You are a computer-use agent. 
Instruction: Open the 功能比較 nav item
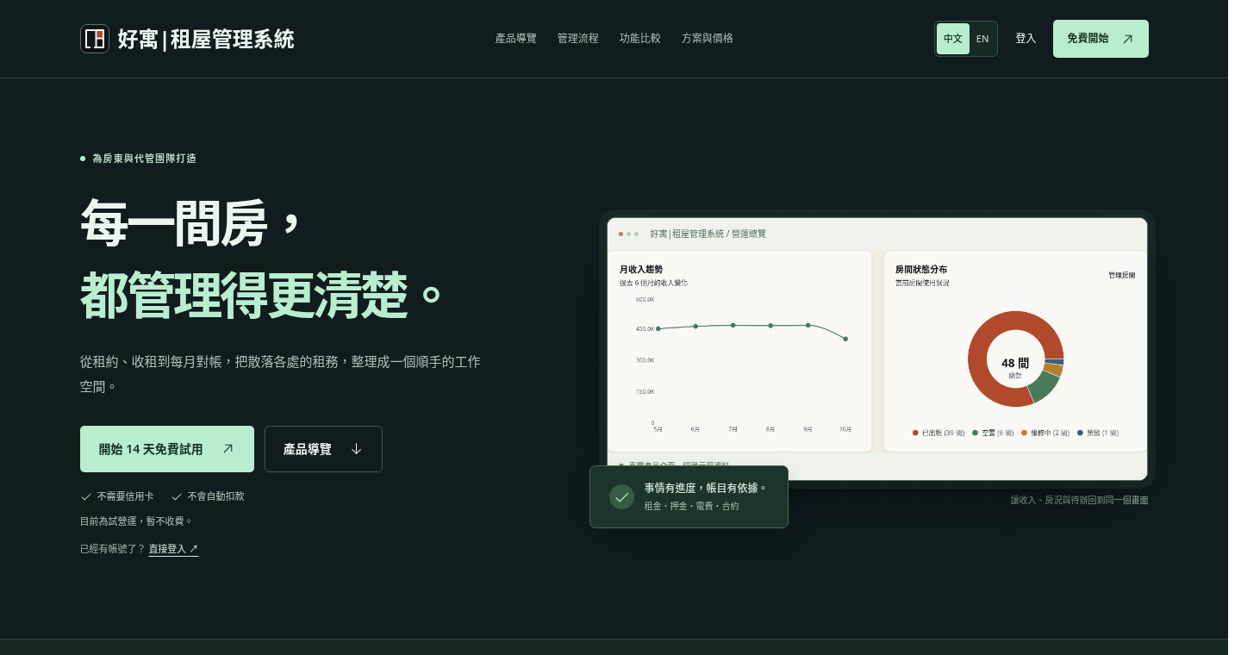pyautogui.click(x=639, y=39)
